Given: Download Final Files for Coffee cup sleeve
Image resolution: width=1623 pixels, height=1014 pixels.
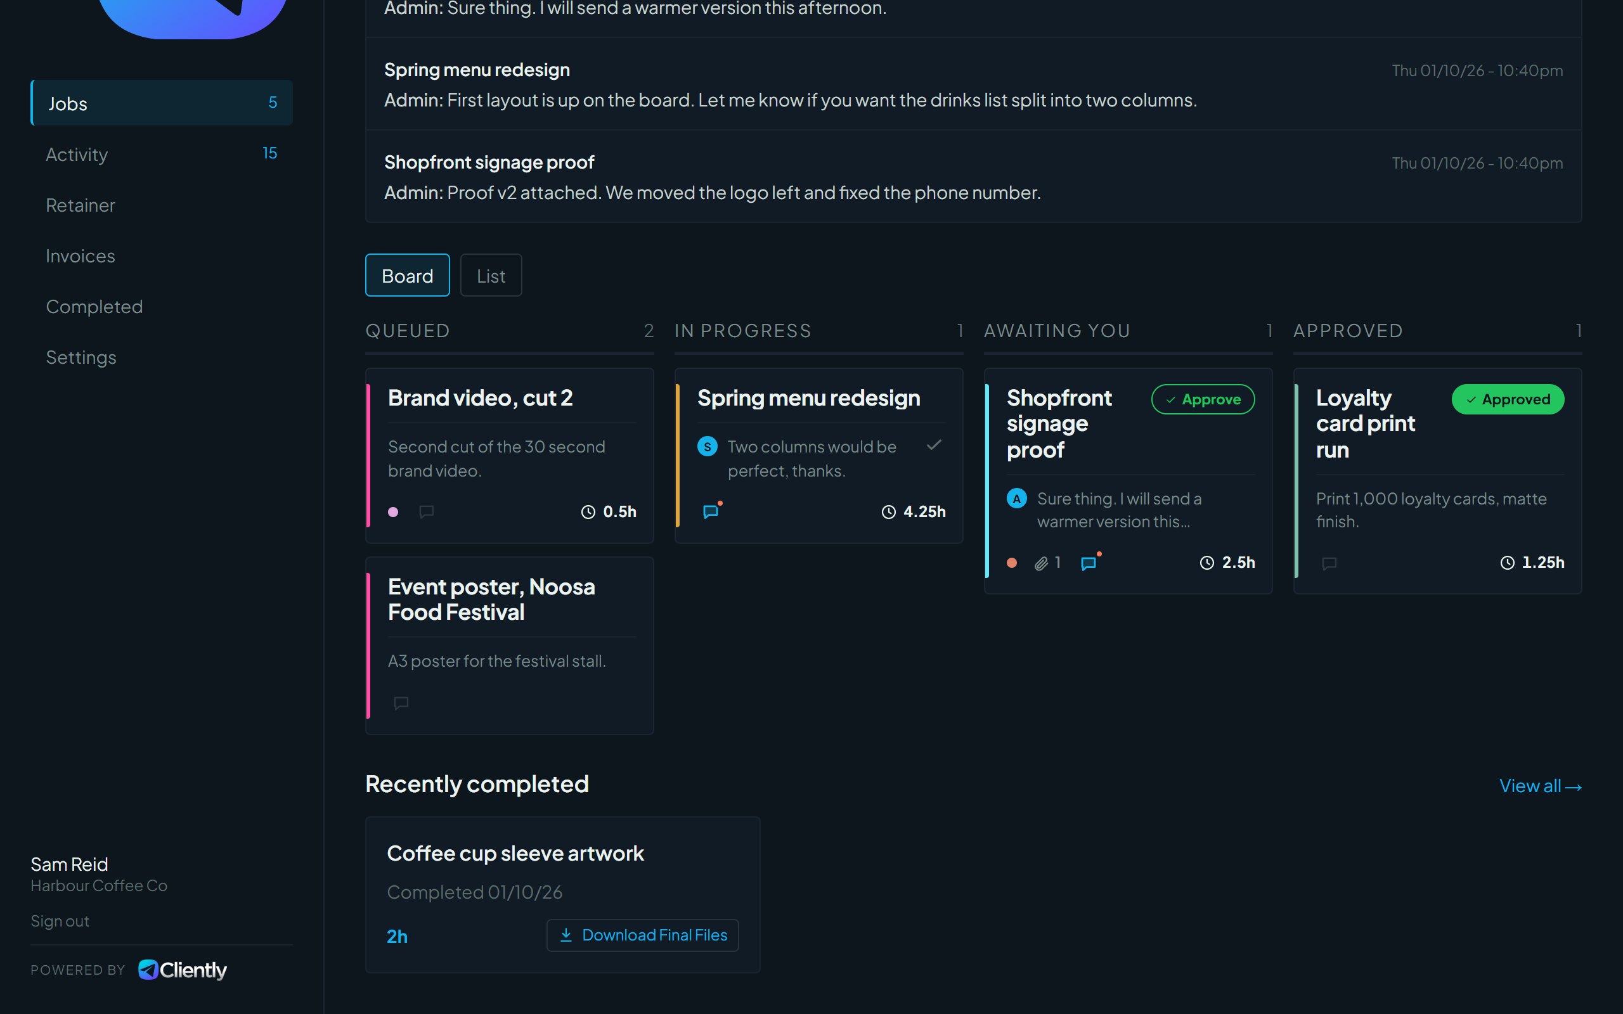Looking at the screenshot, I should 642,935.
